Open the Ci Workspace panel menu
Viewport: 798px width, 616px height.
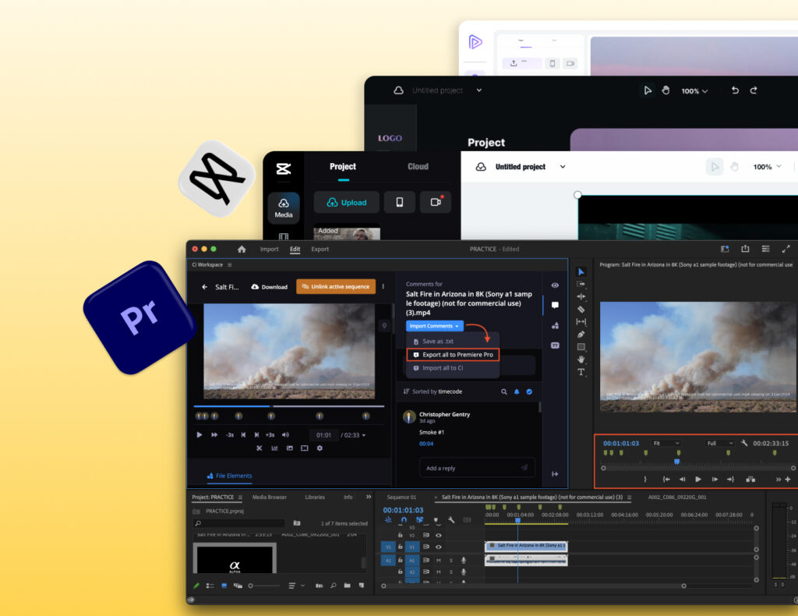pyautogui.click(x=230, y=265)
